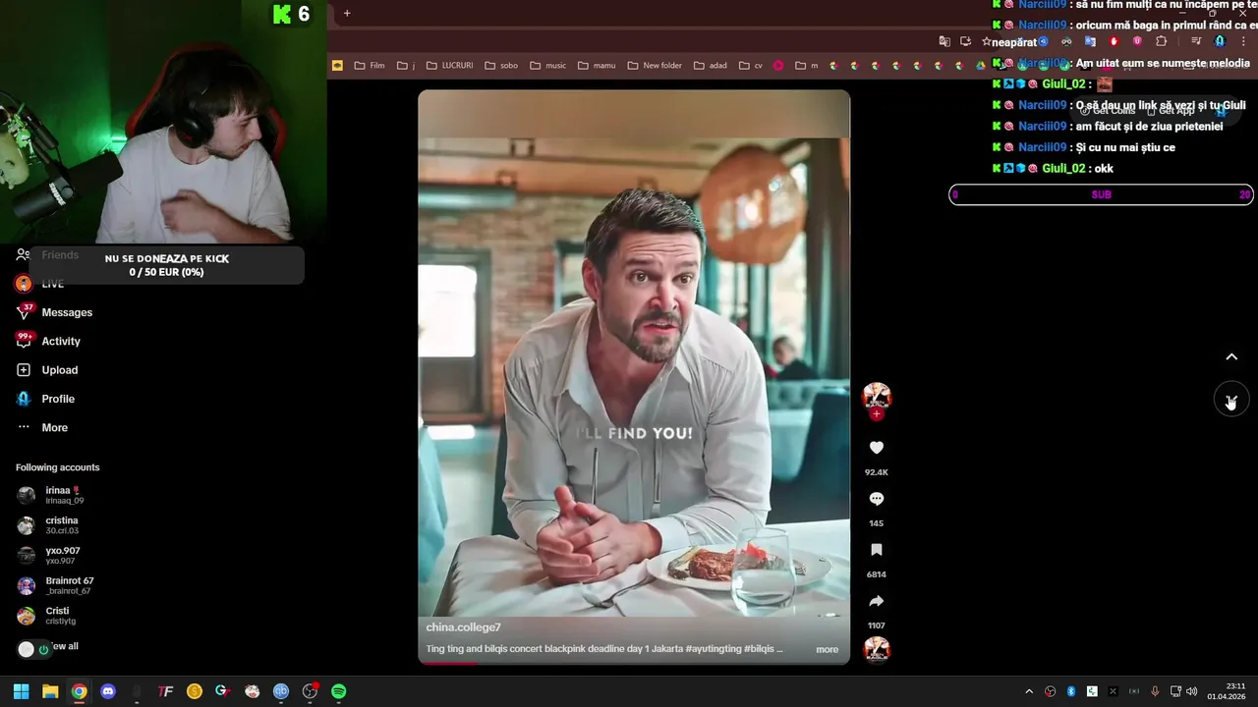Open Discord from taskbar
The height and width of the screenshot is (707, 1258).
point(108,691)
